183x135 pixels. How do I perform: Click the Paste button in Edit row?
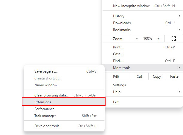174,76
